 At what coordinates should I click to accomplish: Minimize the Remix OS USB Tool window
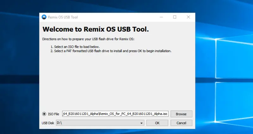coord(161,17)
